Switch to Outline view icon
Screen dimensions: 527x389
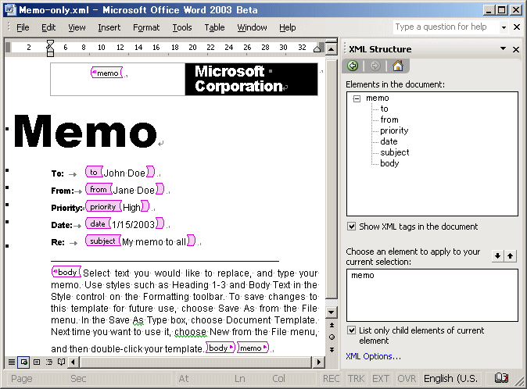(49, 362)
